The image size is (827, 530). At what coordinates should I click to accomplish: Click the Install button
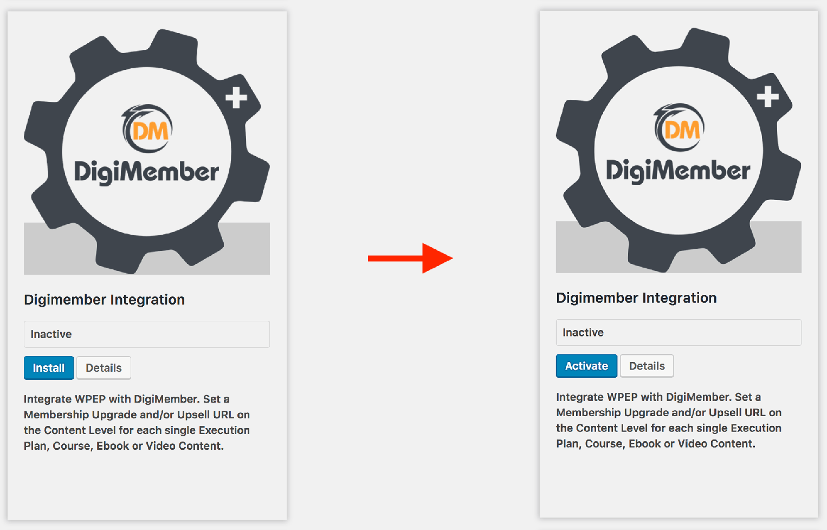pos(49,368)
